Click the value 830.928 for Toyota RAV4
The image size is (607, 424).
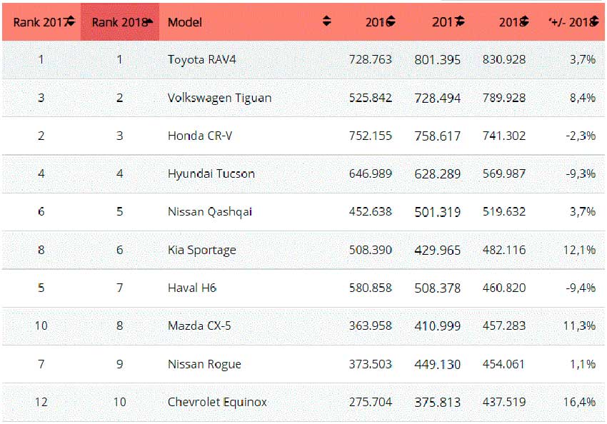tap(504, 59)
